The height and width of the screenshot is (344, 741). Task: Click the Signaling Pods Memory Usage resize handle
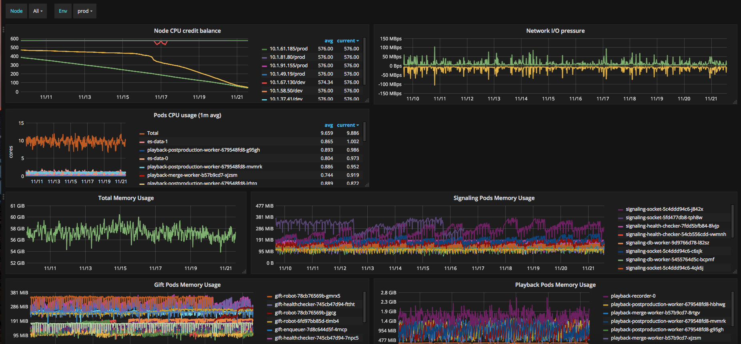(x=735, y=272)
